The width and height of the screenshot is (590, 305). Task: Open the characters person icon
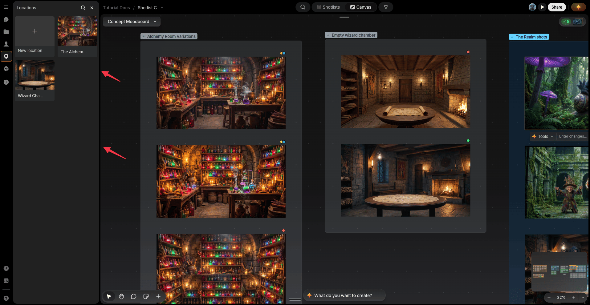[x=6, y=44]
